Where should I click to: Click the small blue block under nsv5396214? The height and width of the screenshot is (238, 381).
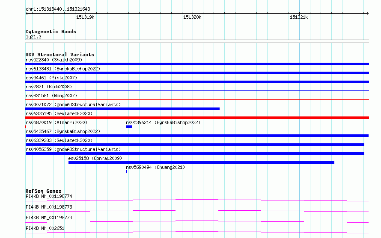tap(129, 127)
